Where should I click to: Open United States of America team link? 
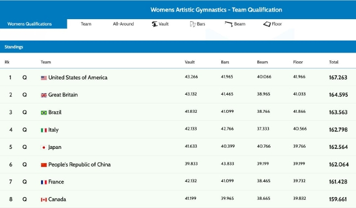[78, 78]
